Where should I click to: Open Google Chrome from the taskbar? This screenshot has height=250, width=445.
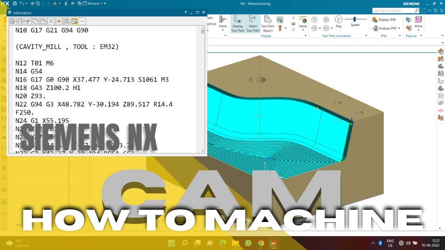[x=261, y=243]
